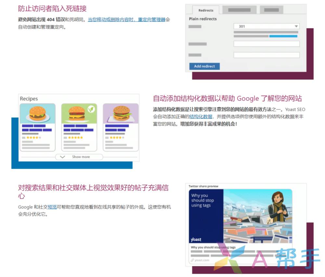Follow the 结构化数据 hyperlink
The height and width of the screenshot is (277, 325).
201,117
